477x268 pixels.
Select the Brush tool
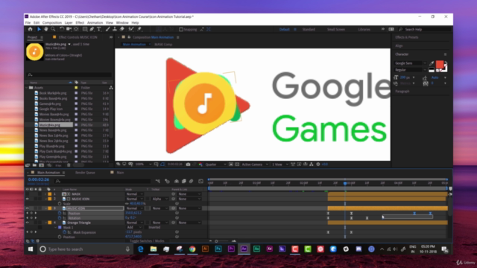[107, 29]
